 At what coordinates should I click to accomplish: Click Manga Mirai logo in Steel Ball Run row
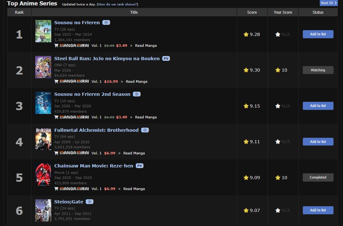tap(75, 81)
